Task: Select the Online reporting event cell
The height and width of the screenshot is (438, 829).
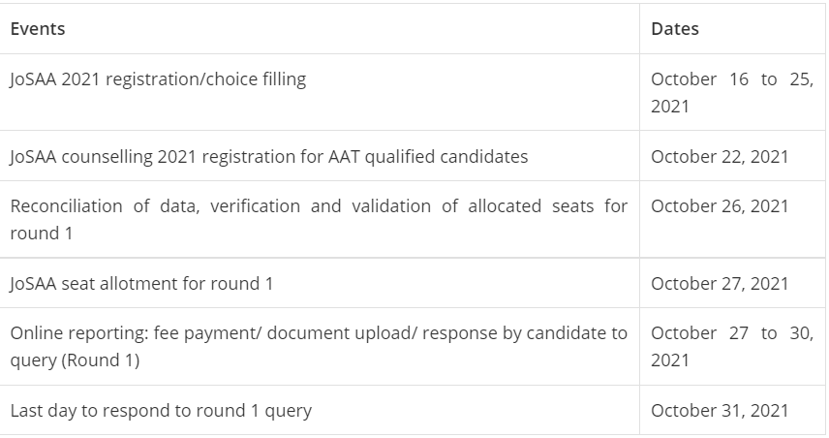Action: [x=318, y=346]
